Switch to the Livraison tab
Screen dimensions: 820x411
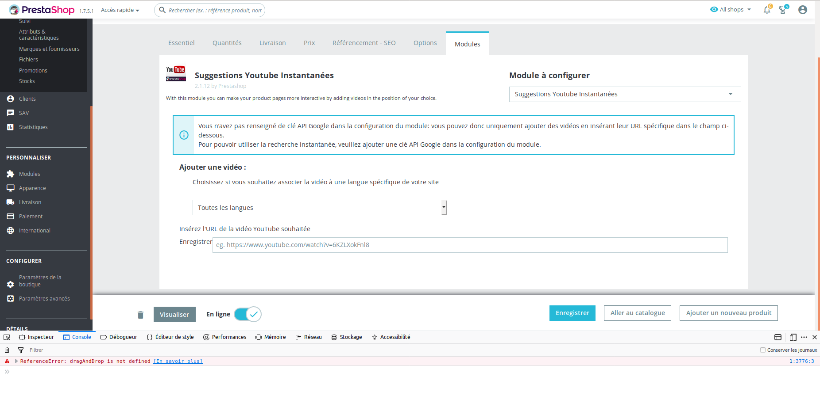(273, 43)
